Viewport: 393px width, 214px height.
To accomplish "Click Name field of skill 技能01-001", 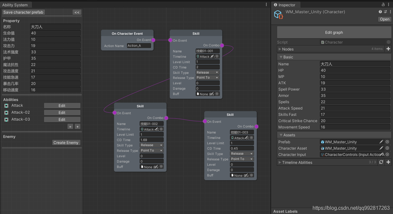I will [x=207, y=51].
